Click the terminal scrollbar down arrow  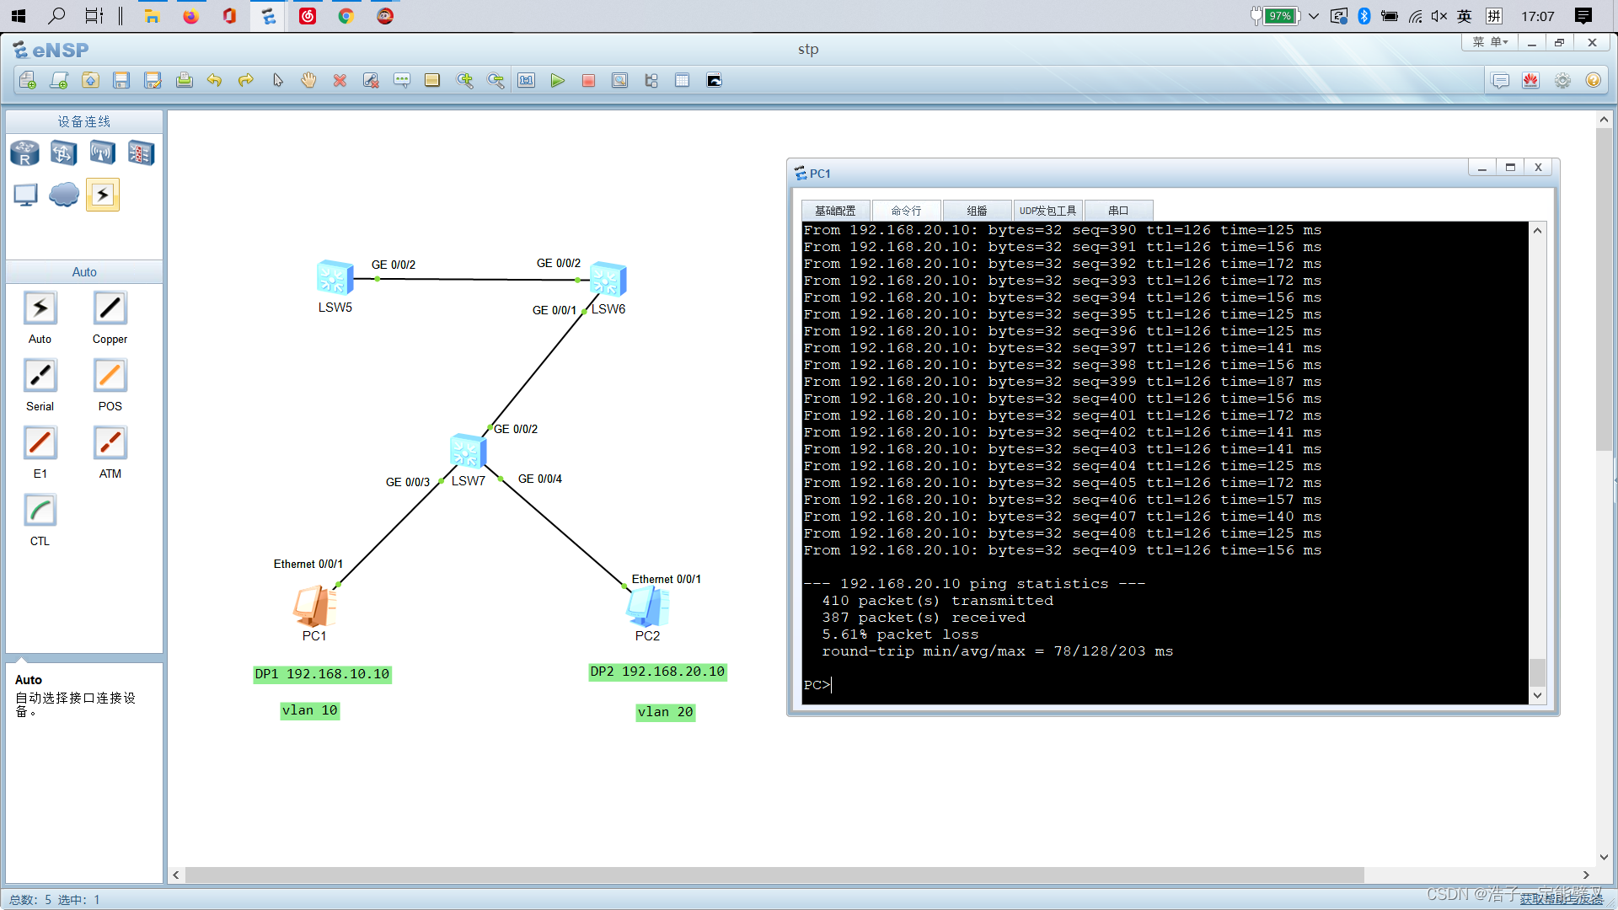pyautogui.click(x=1537, y=695)
